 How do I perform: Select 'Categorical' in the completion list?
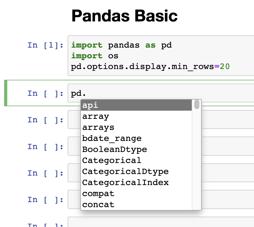pyautogui.click(x=136, y=160)
